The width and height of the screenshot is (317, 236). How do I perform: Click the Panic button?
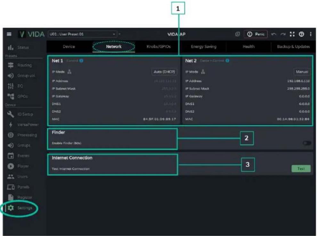click(256, 34)
